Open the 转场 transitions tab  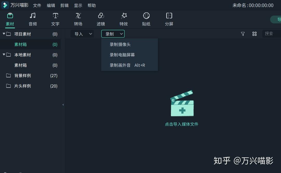[x=78, y=19]
